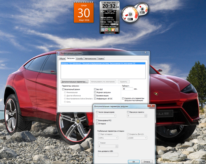Screen dimensions: 206x164
Task: Toggle the Блокировка PCI checkbox
Action: tap(97, 120)
